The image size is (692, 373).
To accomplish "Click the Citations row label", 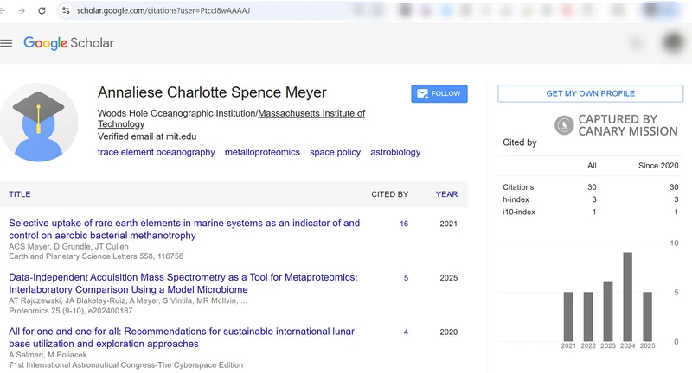I will tap(518, 187).
